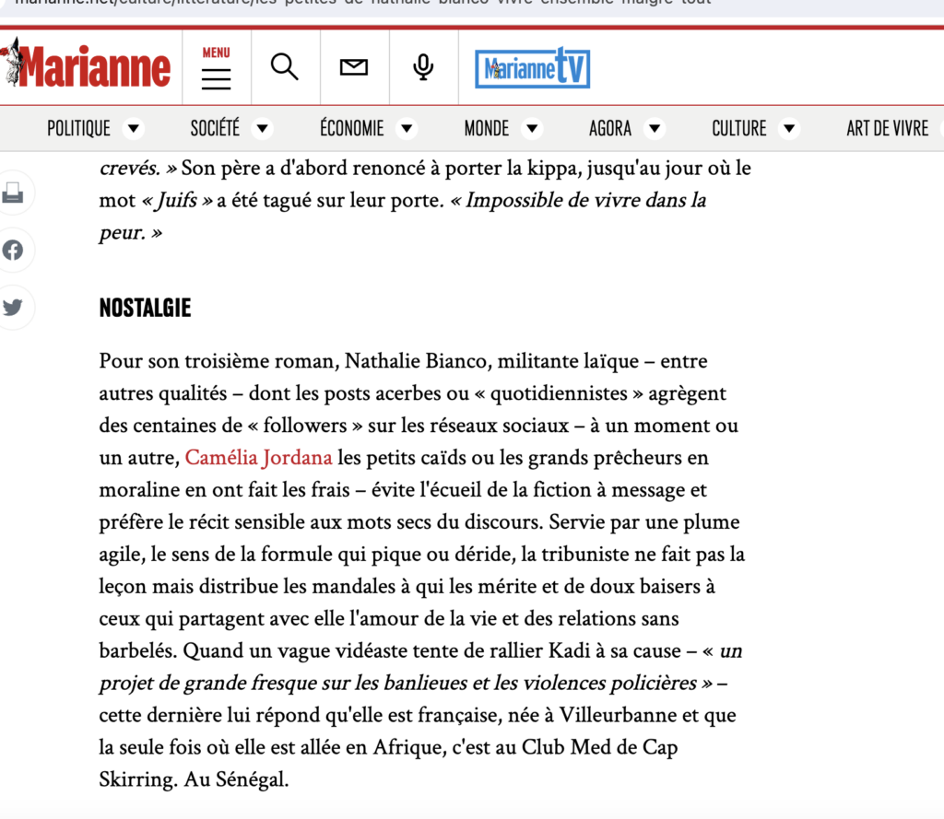Open podcasts via the microphone icon

[423, 67]
